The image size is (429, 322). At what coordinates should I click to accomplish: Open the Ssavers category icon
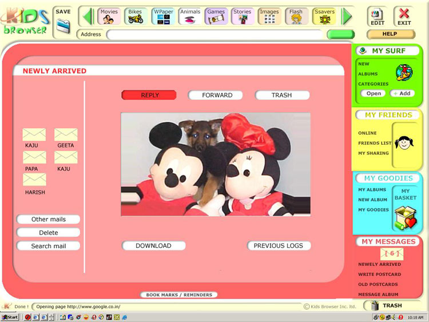pyautogui.click(x=324, y=16)
